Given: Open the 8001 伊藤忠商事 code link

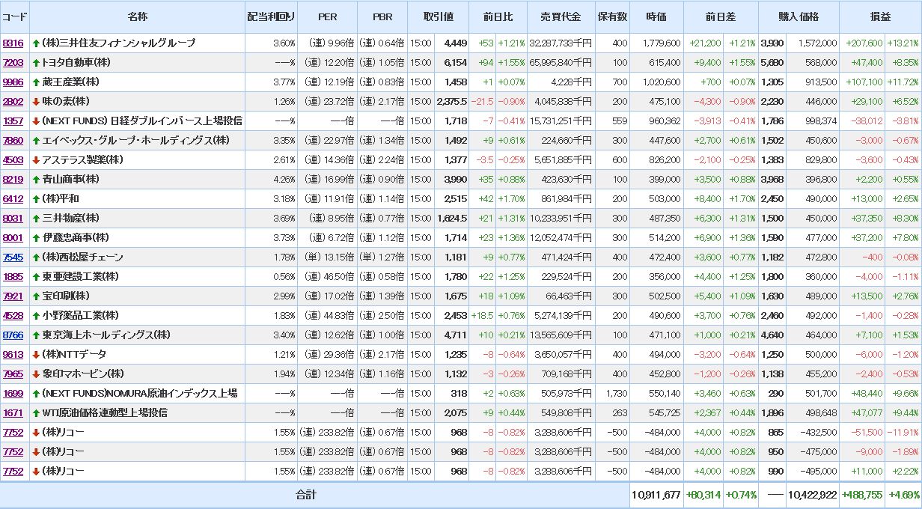Looking at the screenshot, I should point(13,238).
